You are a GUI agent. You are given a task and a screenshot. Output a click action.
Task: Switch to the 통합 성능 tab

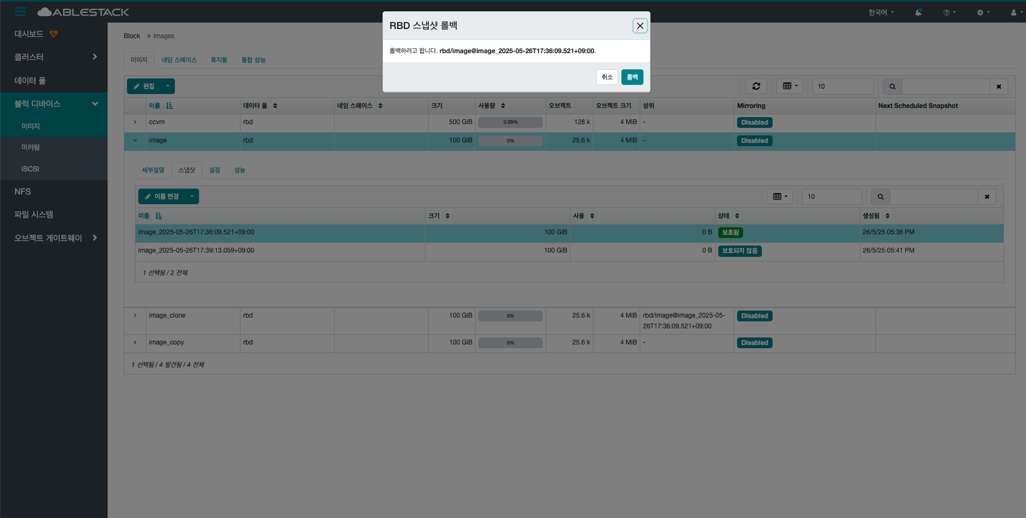pyautogui.click(x=253, y=60)
